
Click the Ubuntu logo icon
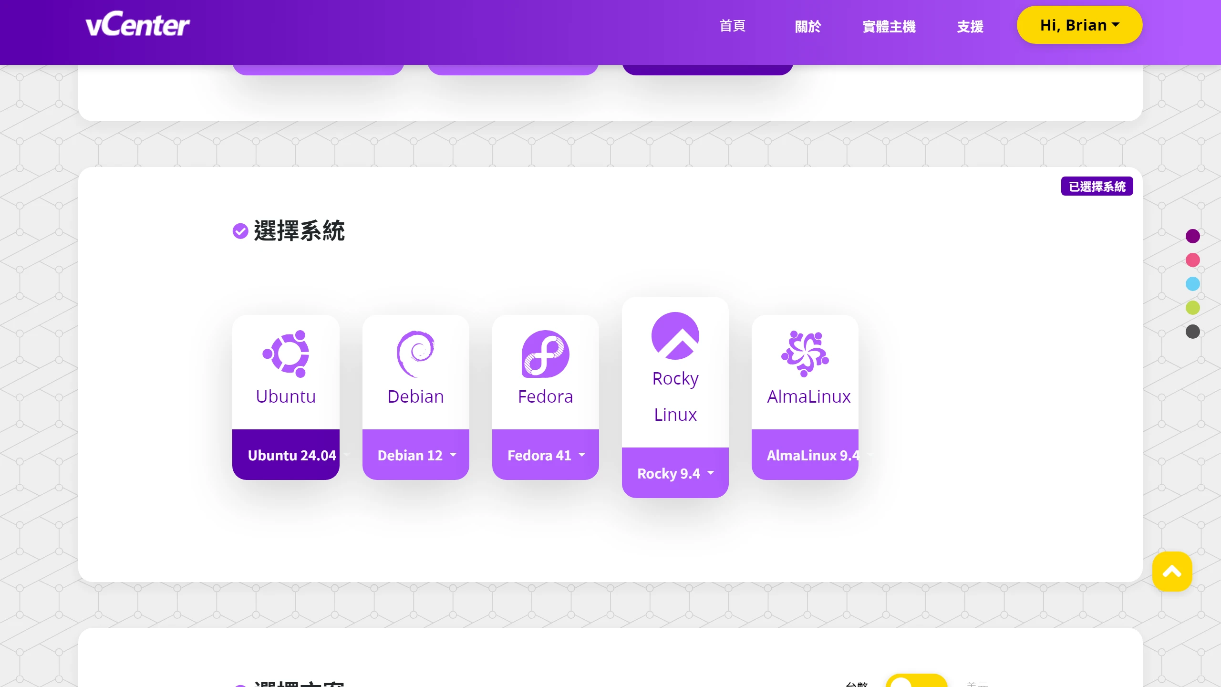click(285, 354)
